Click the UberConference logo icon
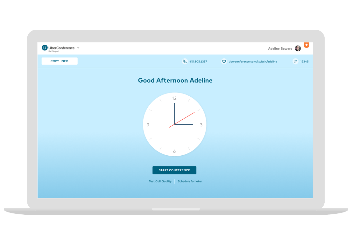This screenshot has width=352, height=245. click(45, 48)
